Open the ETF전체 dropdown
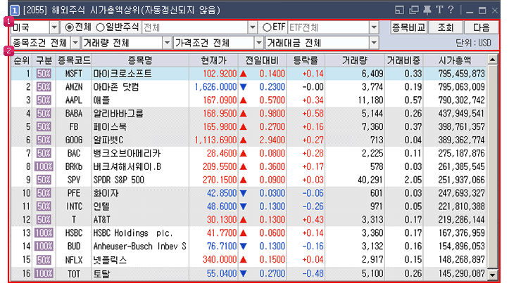 [374, 27]
